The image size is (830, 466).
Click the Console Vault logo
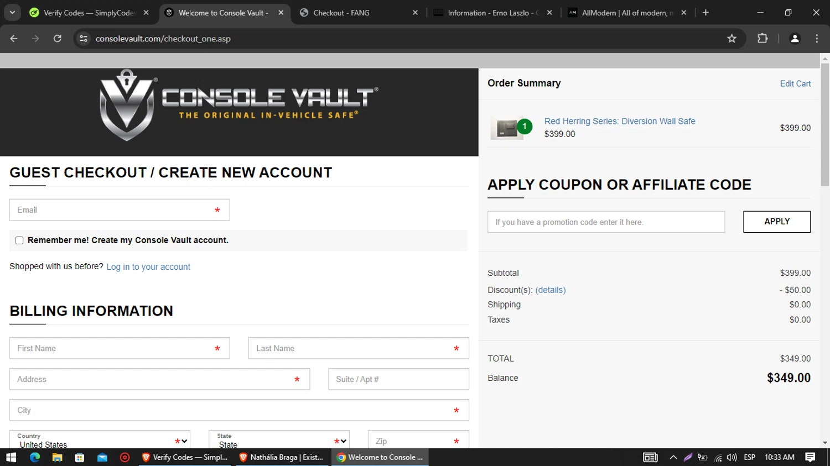pyautogui.click(x=239, y=105)
